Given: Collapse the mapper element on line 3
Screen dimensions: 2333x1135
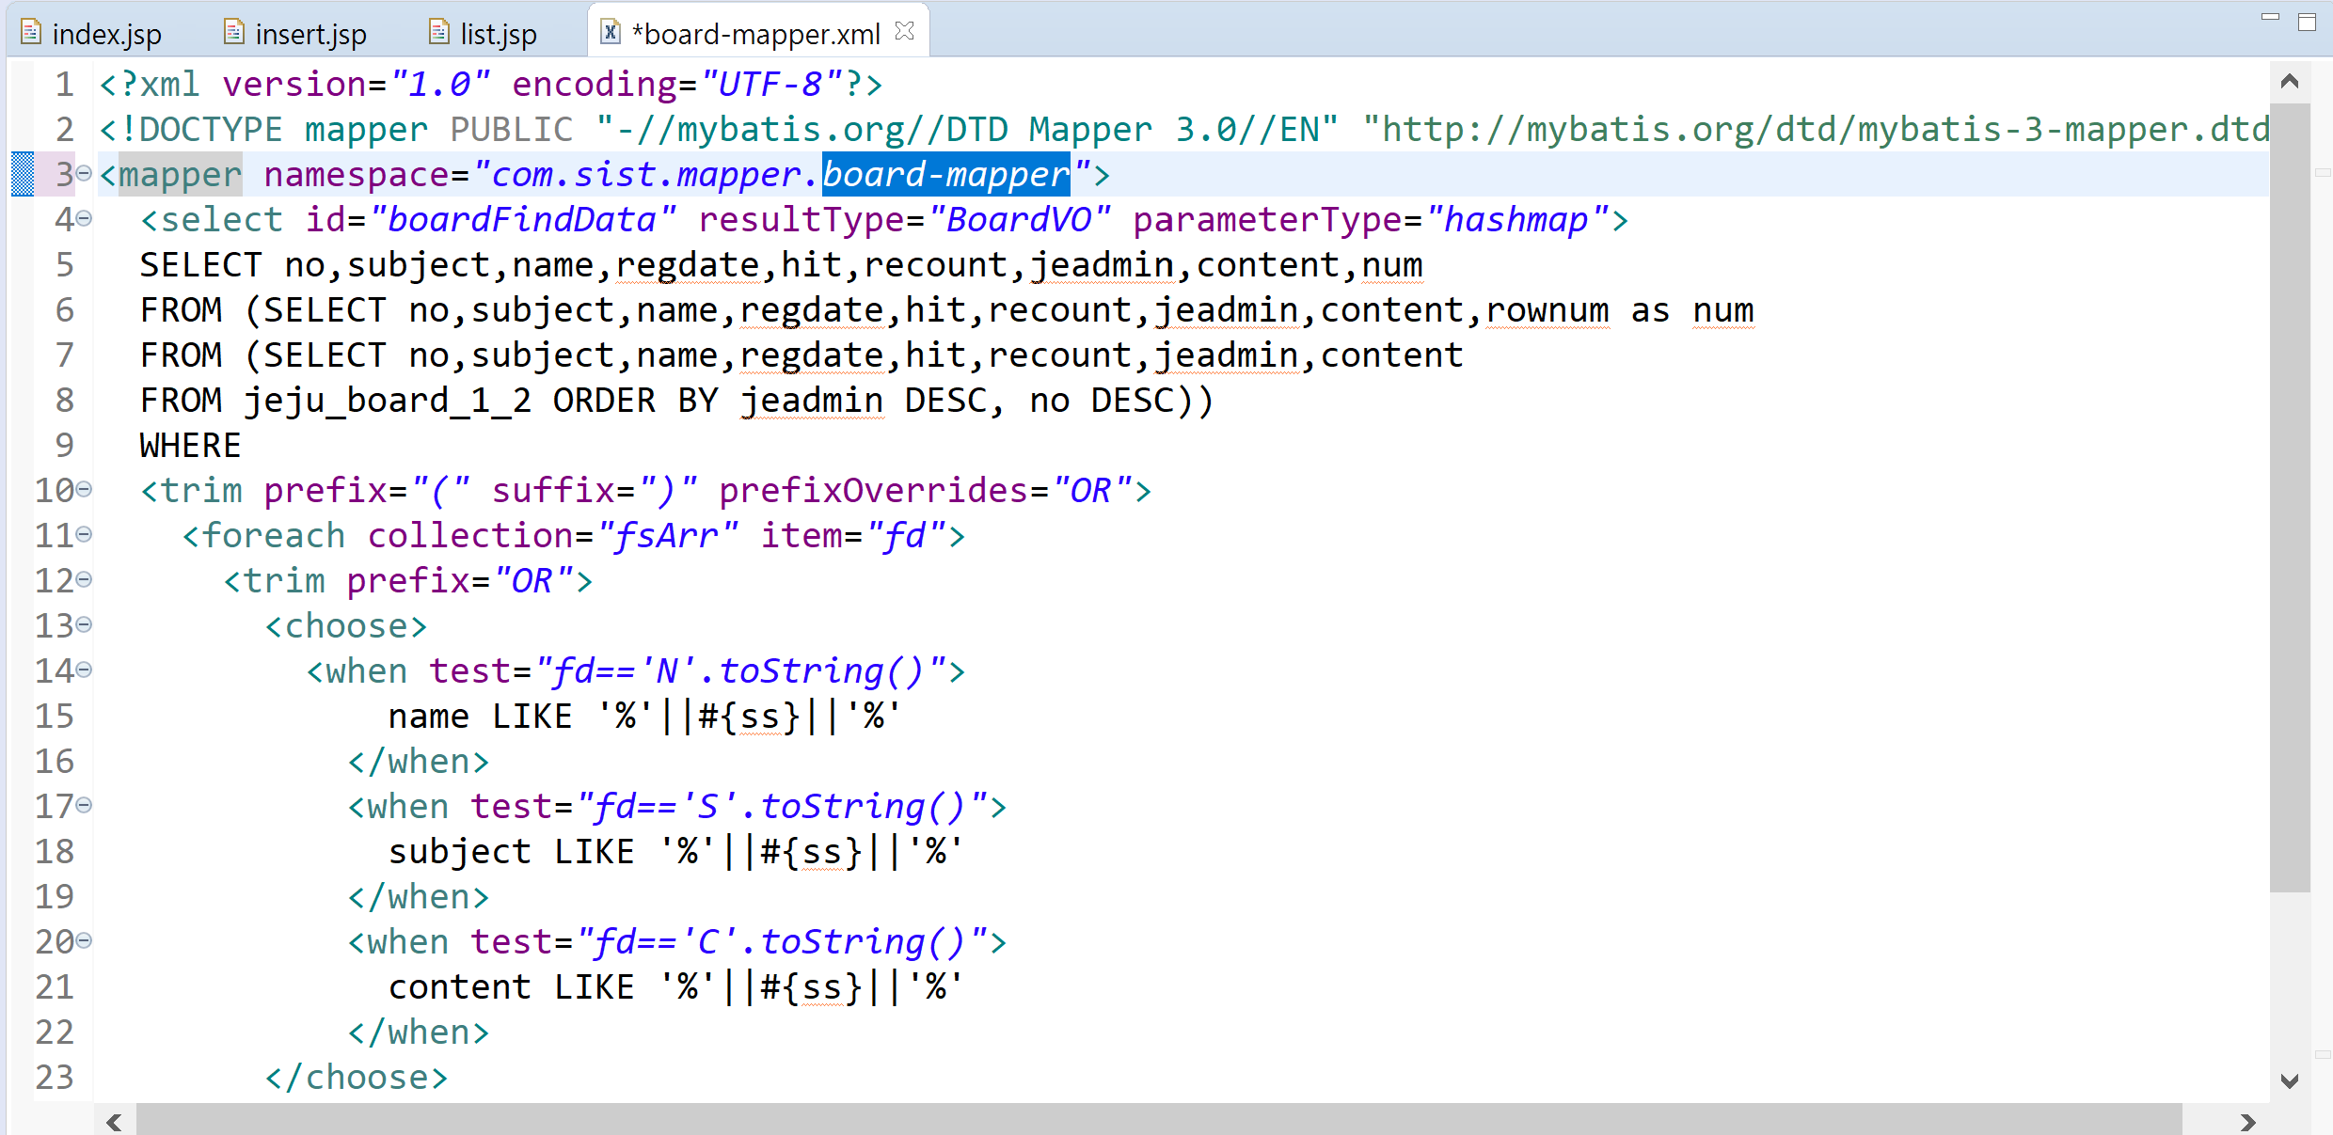Looking at the screenshot, I should tap(84, 173).
